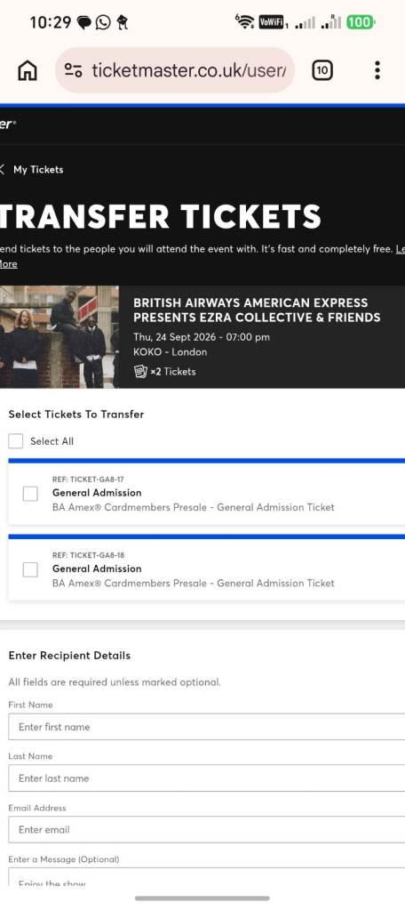The width and height of the screenshot is (405, 911).
Task: Open the browser three-dot overflow menu
Action: (x=377, y=70)
